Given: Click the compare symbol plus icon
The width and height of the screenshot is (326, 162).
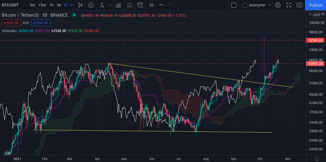Looking at the screenshot, I should (90, 5).
